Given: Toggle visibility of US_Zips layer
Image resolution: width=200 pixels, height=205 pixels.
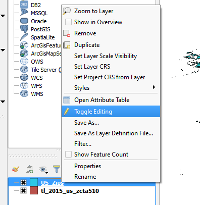Looking at the screenshot, I should tap(23, 183).
